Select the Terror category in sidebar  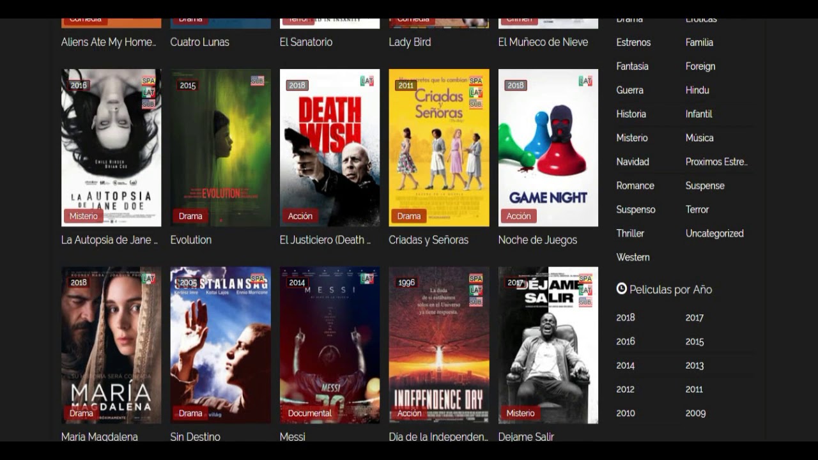(x=697, y=210)
